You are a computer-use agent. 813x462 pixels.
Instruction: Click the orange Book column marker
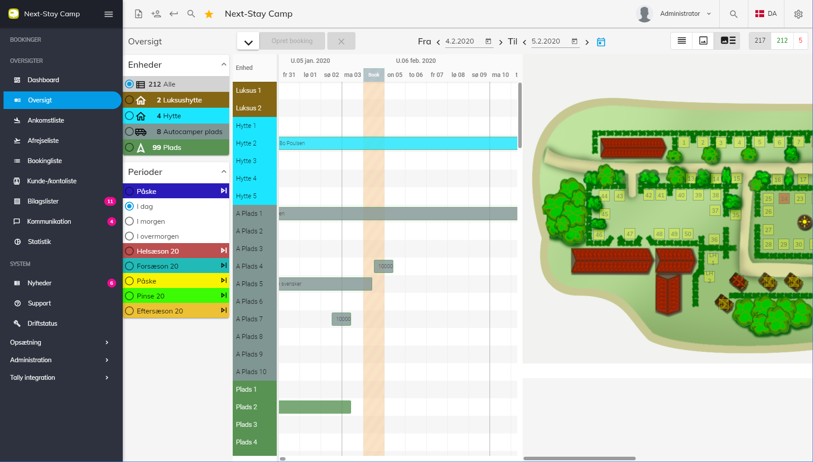point(374,75)
